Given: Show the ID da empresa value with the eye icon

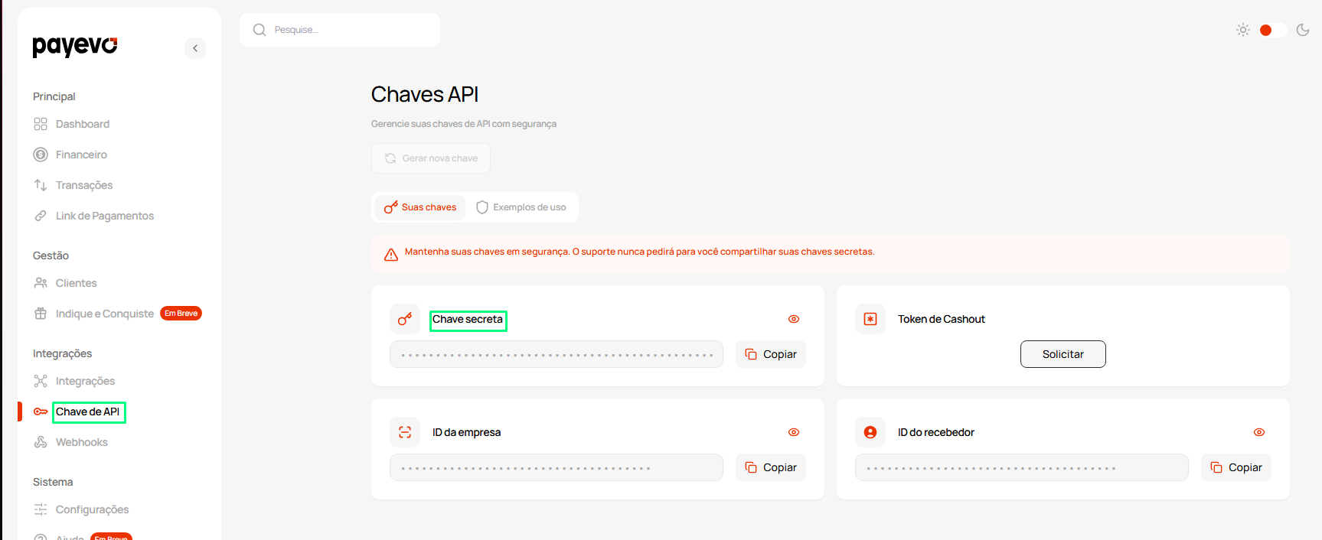Looking at the screenshot, I should (x=794, y=432).
